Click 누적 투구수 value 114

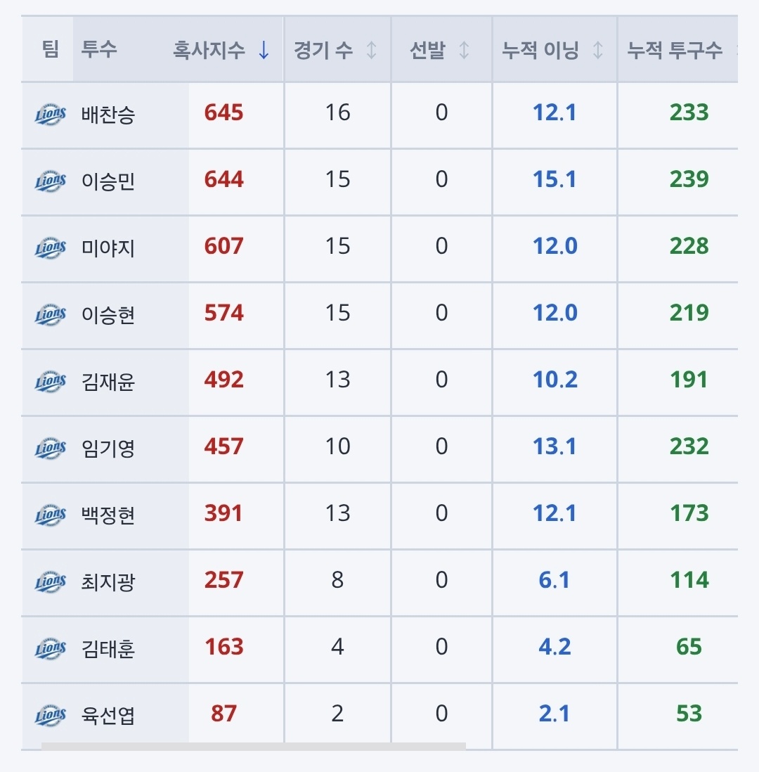point(689,579)
